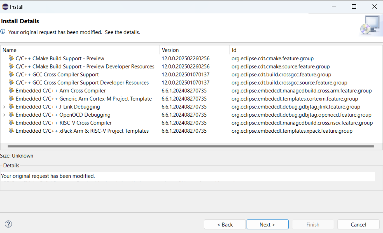This screenshot has width=383, height=233.
Task: Click the J-Link Debugging feature icon
Action: coord(12,107)
